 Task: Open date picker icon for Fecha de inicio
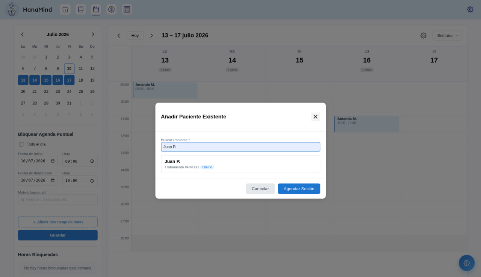click(53, 161)
